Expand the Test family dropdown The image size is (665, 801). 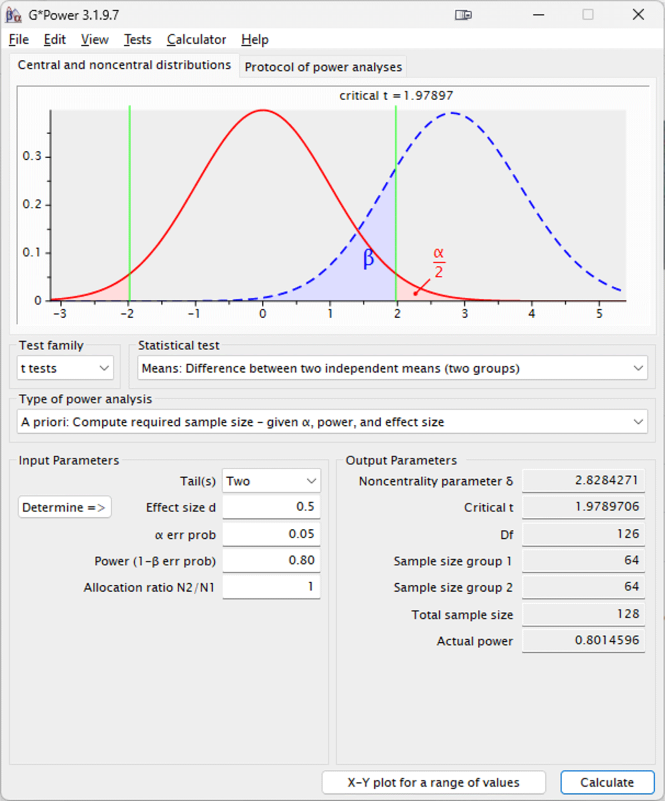tap(65, 368)
